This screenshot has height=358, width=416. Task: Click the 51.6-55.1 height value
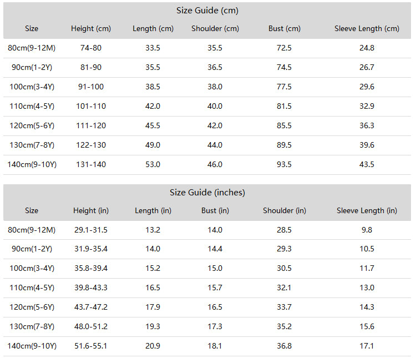pyautogui.click(x=91, y=346)
